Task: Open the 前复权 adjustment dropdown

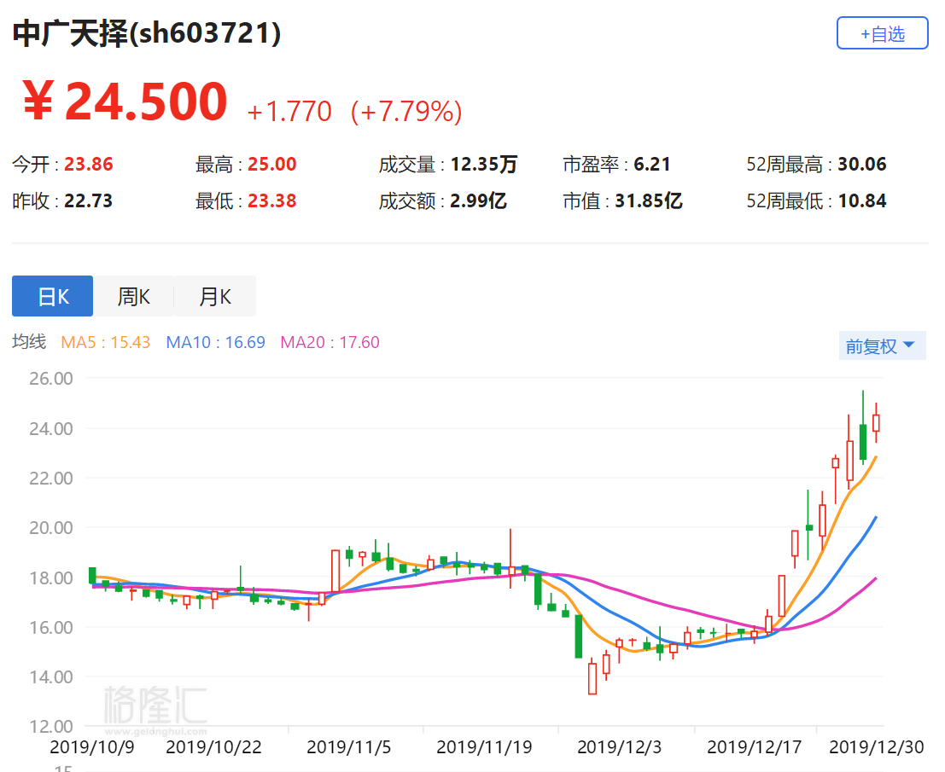Action: pyautogui.click(x=882, y=345)
